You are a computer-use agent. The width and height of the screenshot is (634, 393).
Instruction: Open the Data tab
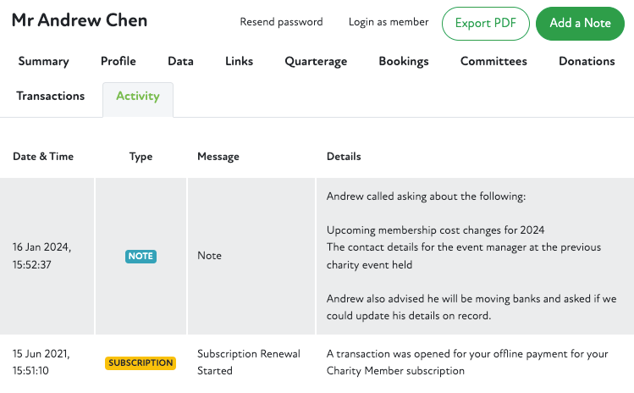coord(180,61)
